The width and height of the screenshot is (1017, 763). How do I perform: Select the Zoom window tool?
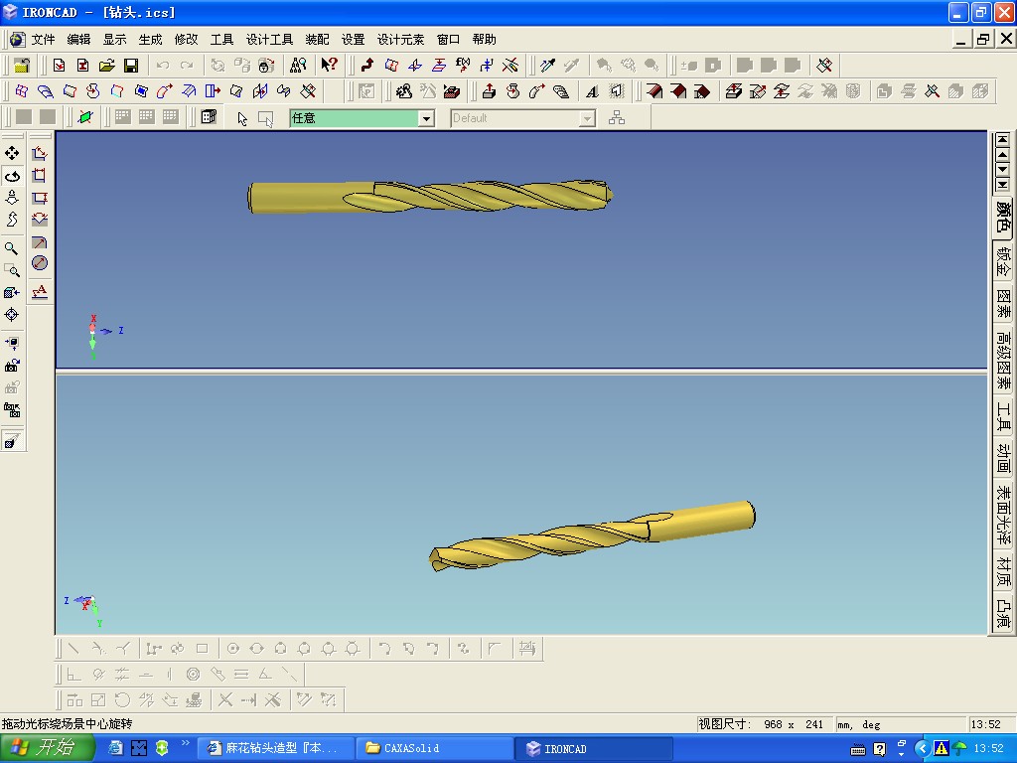point(12,270)
